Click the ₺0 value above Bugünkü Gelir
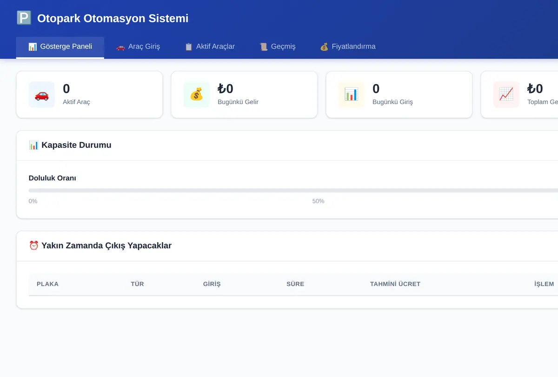This screenshot has width=558, height=377. point(226,88)
